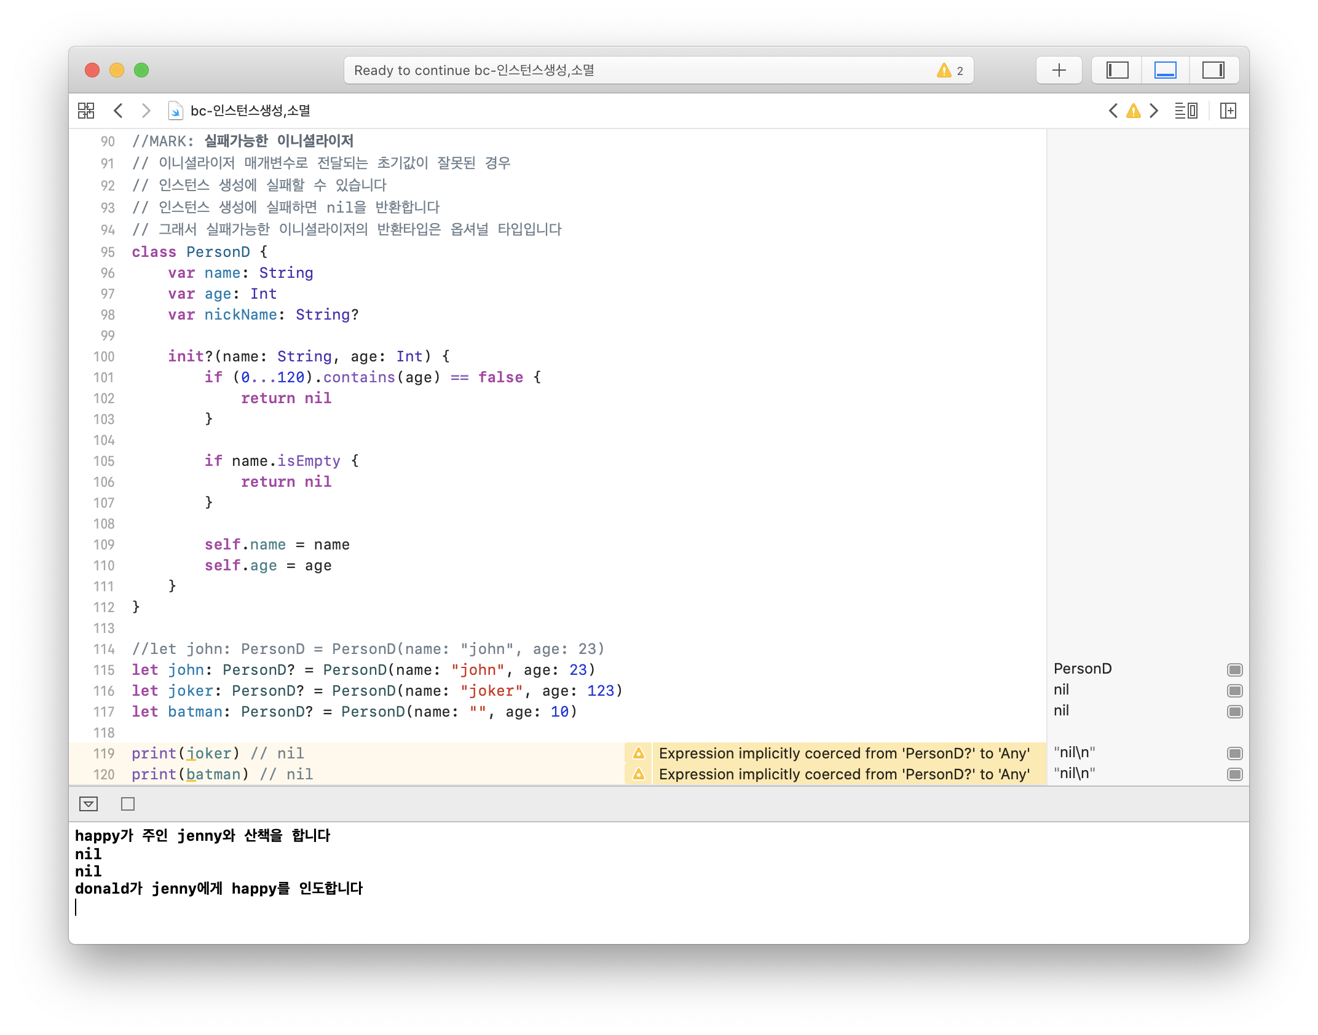The width and height of the screenshot is (1318, 1035).
Task: Go back with the left chevron in the jump bar
Action: click(x=119, y=111)
